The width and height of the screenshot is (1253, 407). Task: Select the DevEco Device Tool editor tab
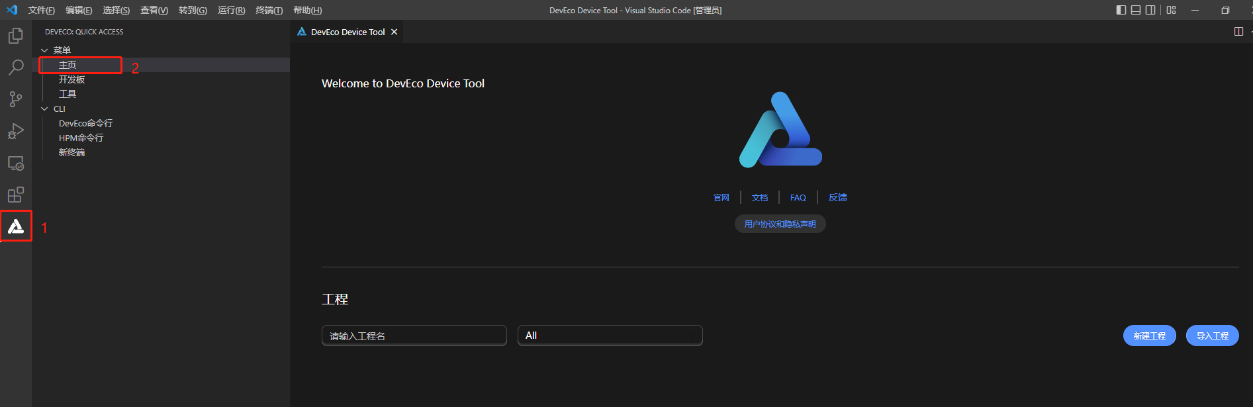[347, 32]
